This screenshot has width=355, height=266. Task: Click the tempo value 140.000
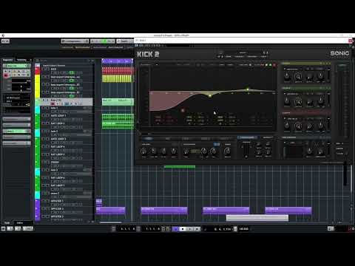pos(244,229)
